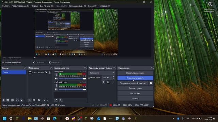Remove transition using trash icon under Длительность

pyautogui.click(x=108, y=82)
